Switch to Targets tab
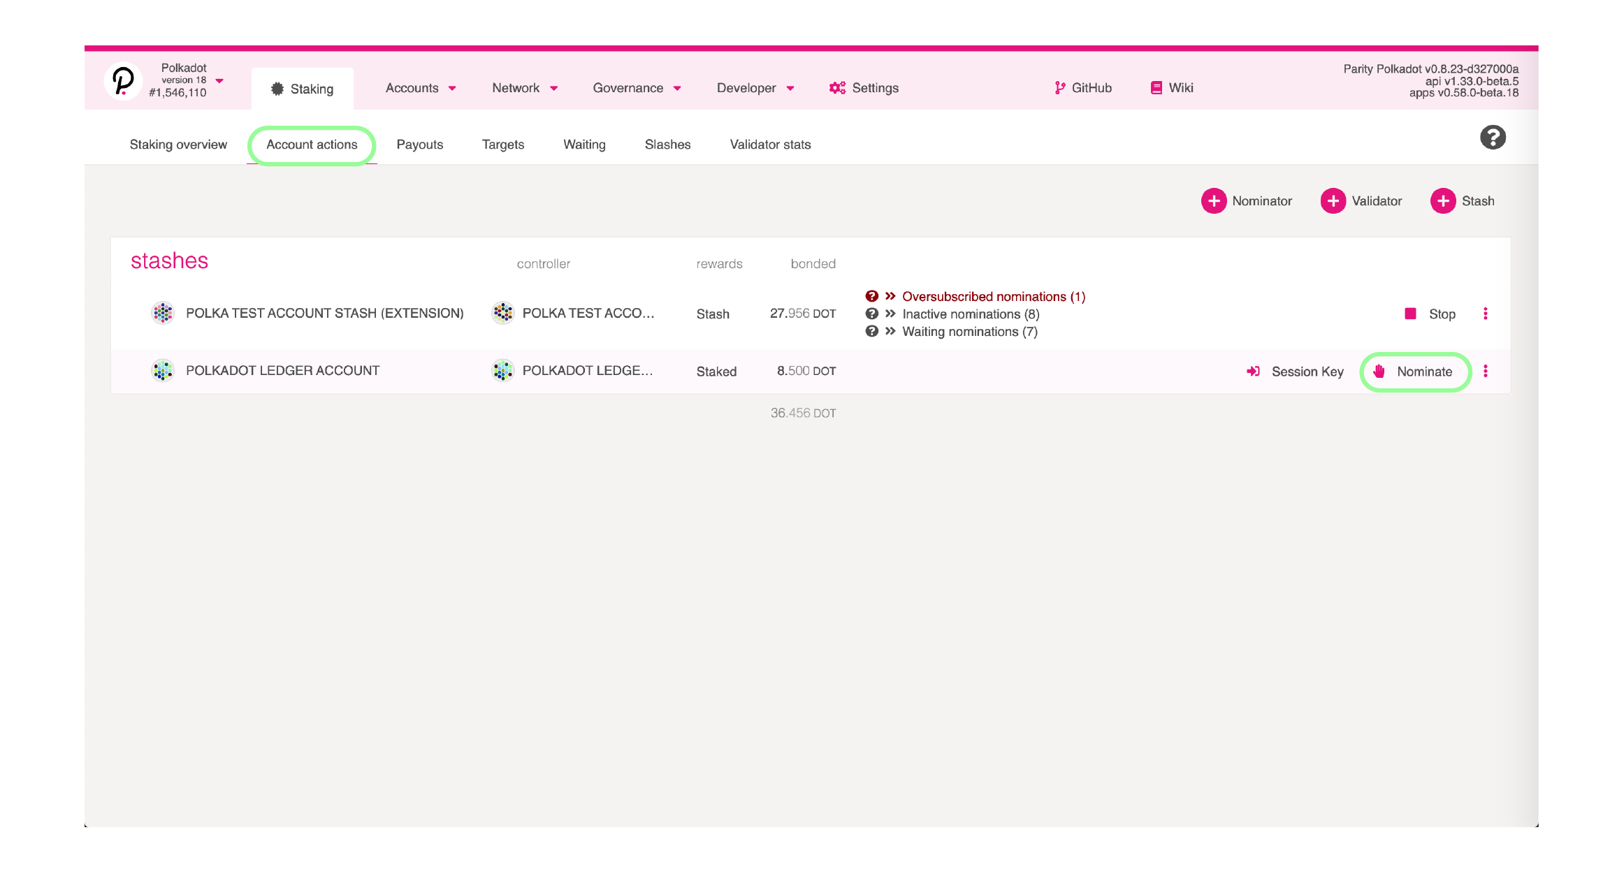 click(x=503, y=145)
